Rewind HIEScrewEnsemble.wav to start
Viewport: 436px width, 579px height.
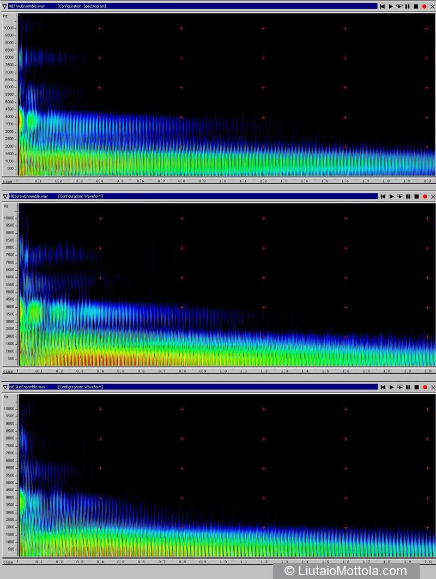coord(383,197)
